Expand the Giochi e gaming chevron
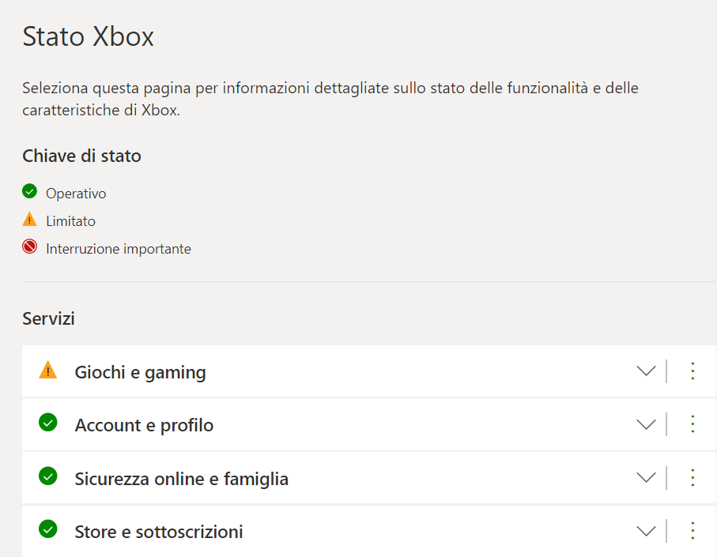 (646, 371)
